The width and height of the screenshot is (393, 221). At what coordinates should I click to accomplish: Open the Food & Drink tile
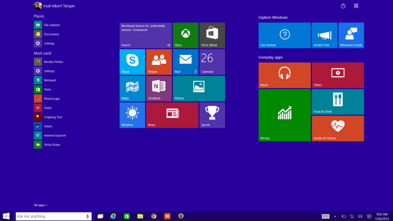(x=338, y=102)
